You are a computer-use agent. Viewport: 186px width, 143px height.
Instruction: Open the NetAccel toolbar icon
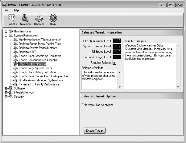(25, 20)
